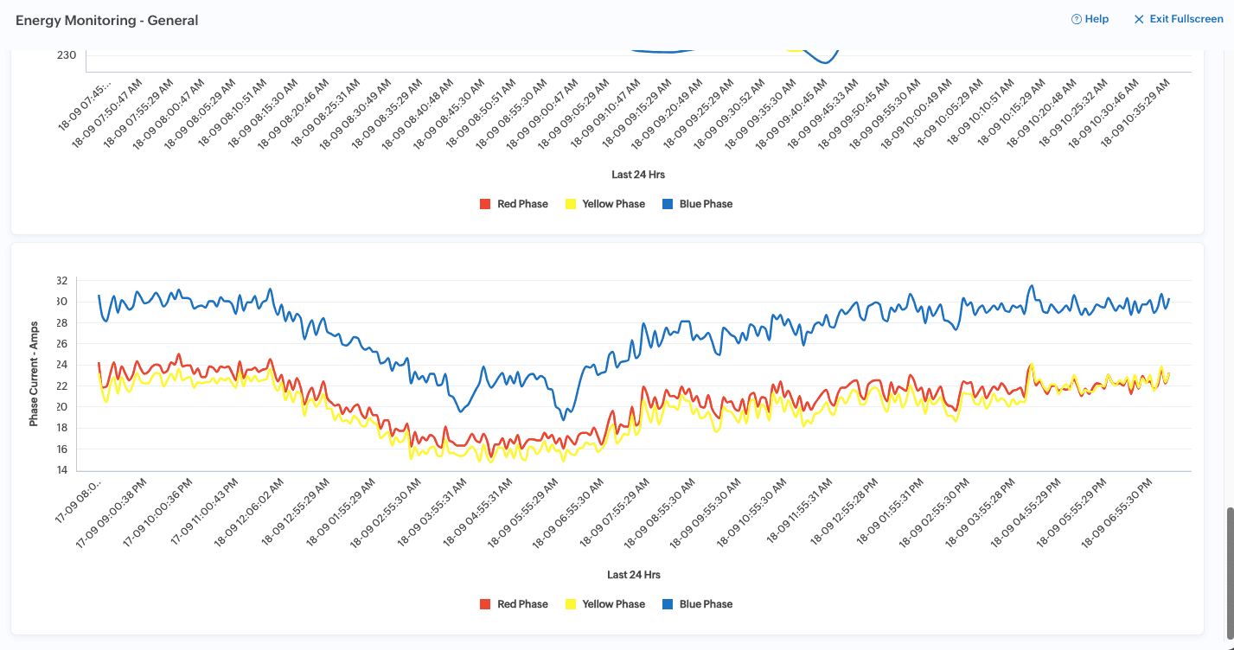The image size is (1234, 650).
Task: Click yellow swatch in Phase Current chart legend
Action: (x=570, y=604)
